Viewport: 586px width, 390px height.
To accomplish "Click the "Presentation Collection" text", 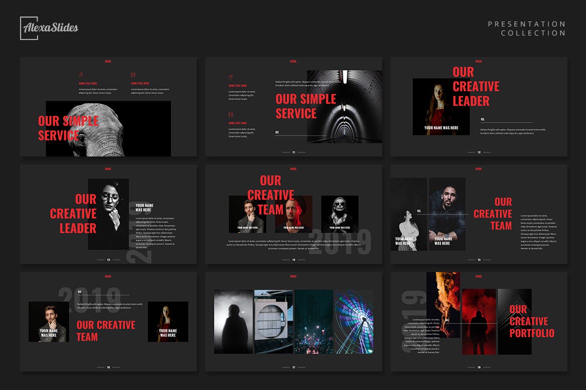I will tap(526, 28).
